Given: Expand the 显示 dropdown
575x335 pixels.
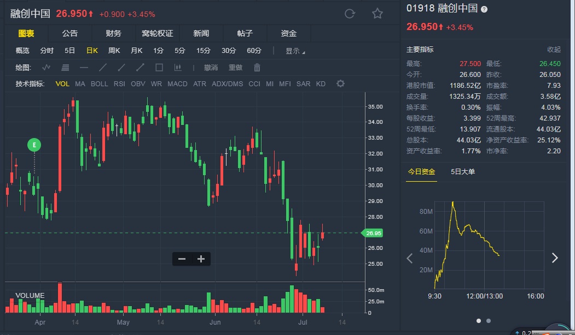Looking at the screenshot, I should pyautogui.click(x=295, y=51).
